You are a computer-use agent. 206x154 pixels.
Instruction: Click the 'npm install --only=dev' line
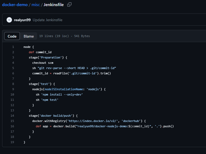click(59, 94)
